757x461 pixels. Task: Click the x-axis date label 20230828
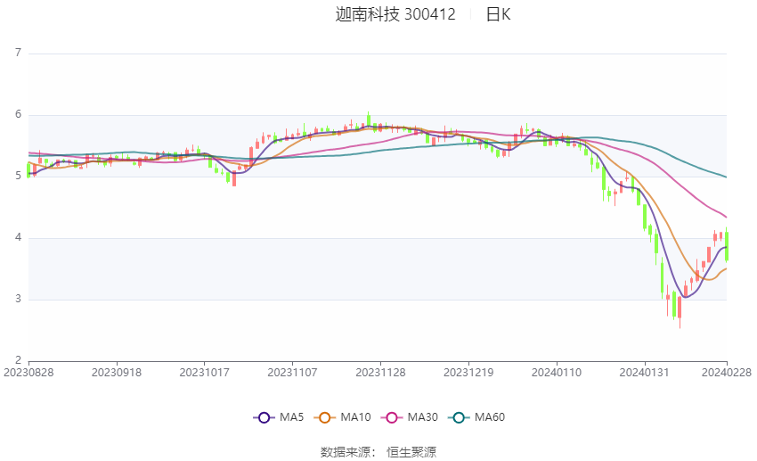[x=28, y=373]
